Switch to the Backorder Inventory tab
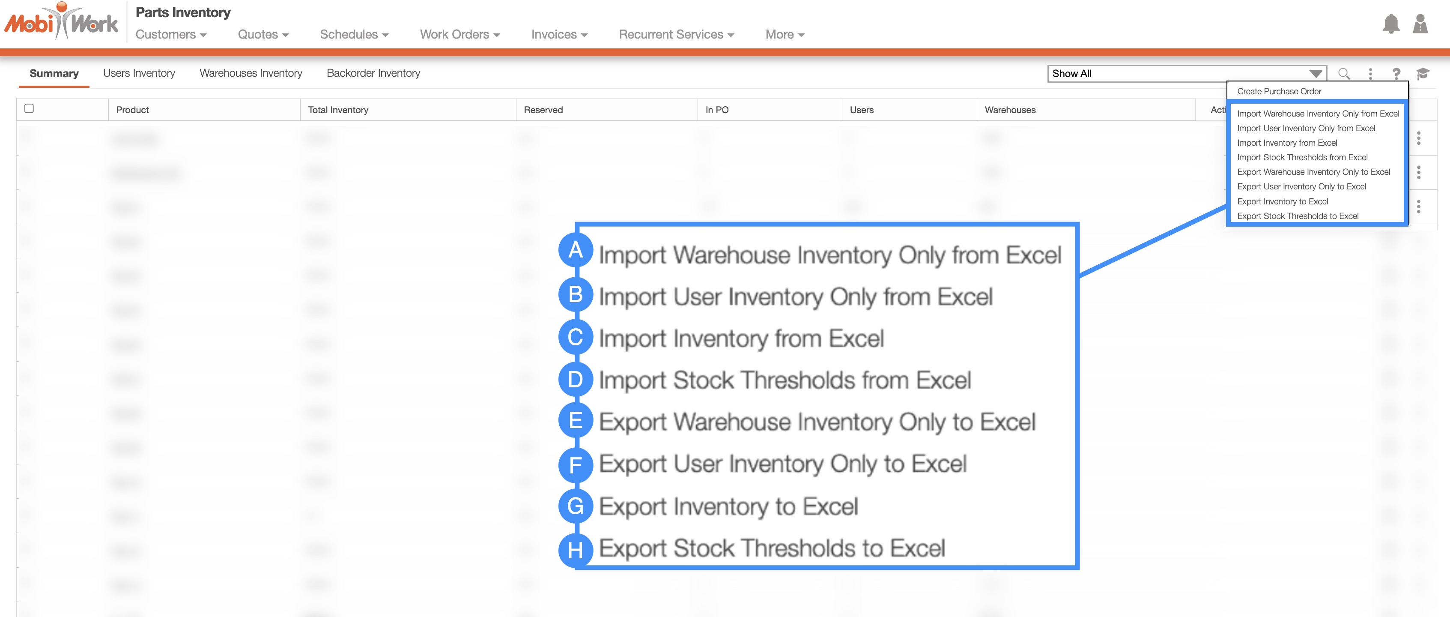This screenshot has height=617, width=1450. pyautogui.click(x=373, y=73)
